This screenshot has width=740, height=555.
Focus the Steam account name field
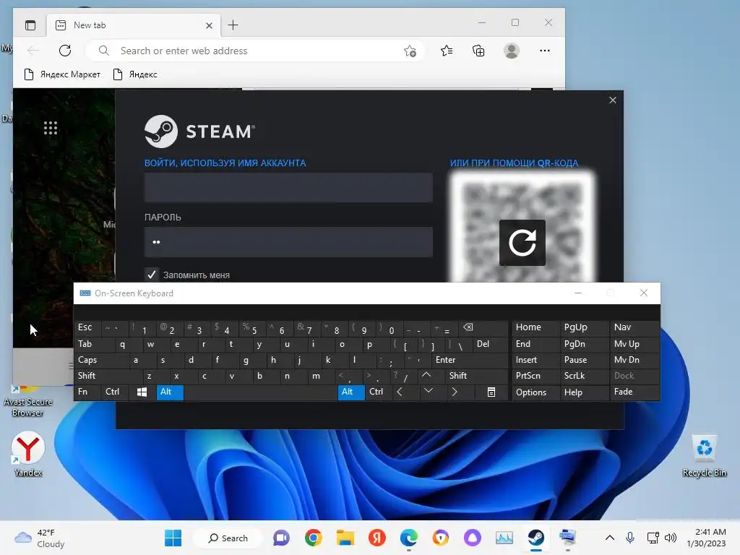(288, 187)
